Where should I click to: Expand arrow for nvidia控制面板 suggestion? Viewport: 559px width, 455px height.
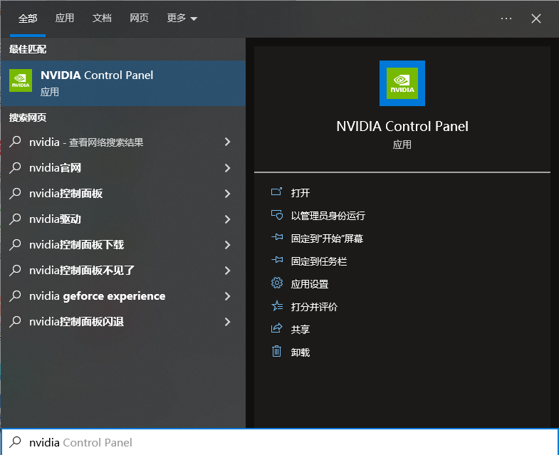(228, 193)
